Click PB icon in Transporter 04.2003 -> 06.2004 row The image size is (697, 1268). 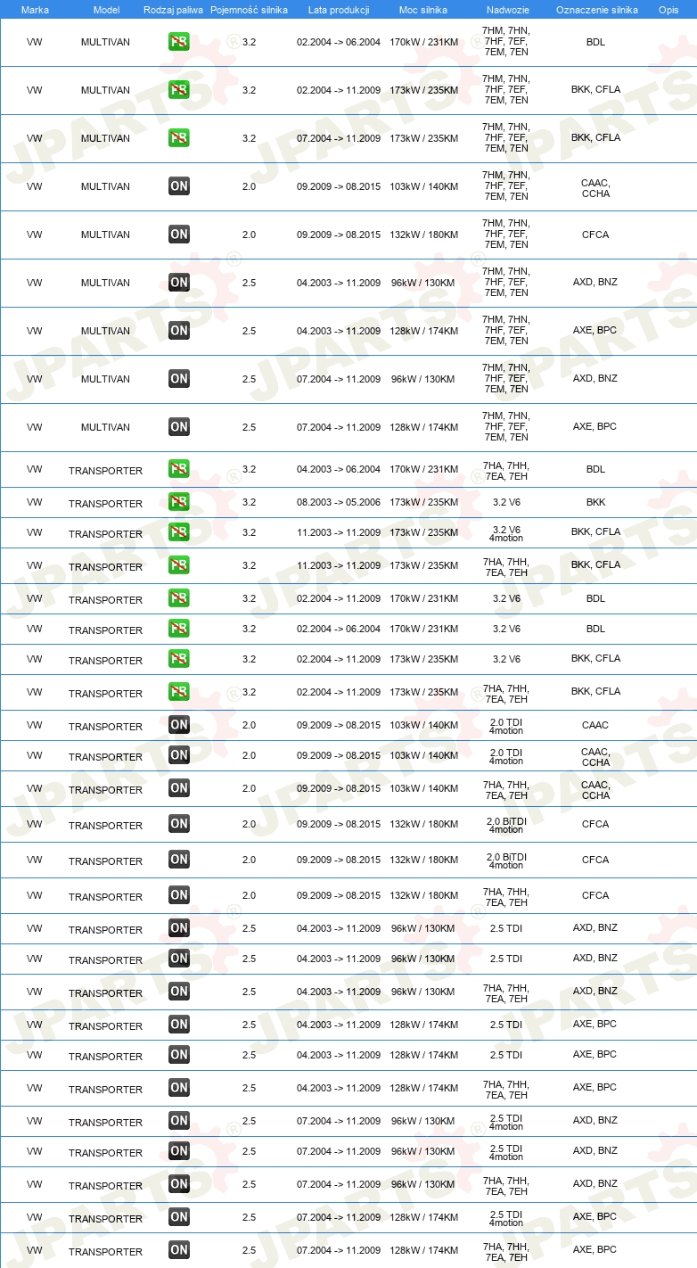(x=179, y=468)
